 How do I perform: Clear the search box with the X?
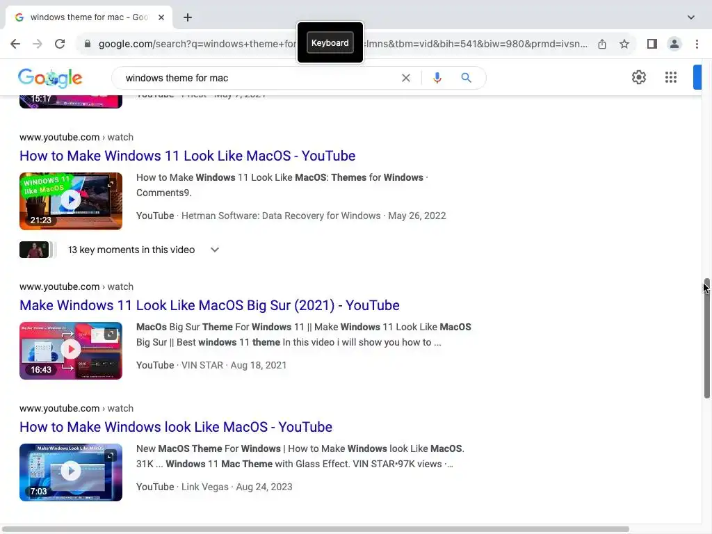pos(406,78)
